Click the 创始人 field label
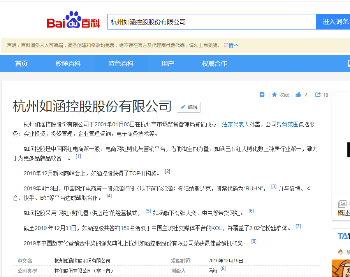 coord(178,271)
